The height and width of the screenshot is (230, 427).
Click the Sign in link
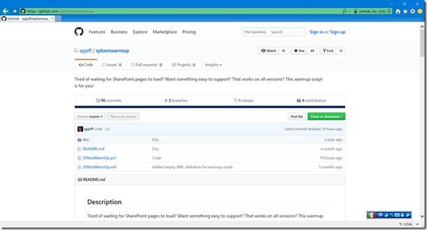(317, 32)
